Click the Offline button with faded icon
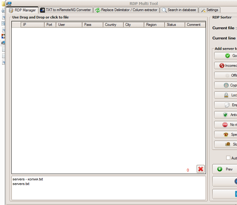This screenshot has height=205, width=237. [x=226, y=75]
